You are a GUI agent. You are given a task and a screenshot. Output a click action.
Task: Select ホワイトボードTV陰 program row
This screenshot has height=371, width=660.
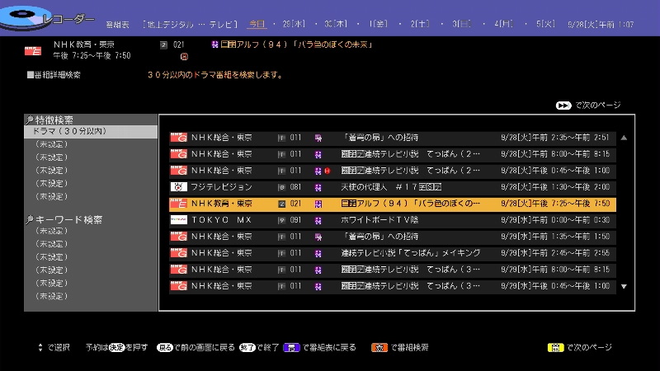(392, 220)
